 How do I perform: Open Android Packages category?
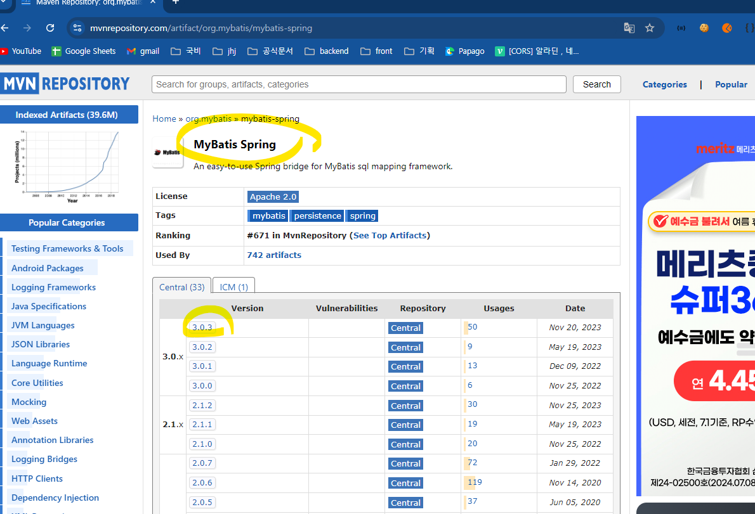pos(47,268)
